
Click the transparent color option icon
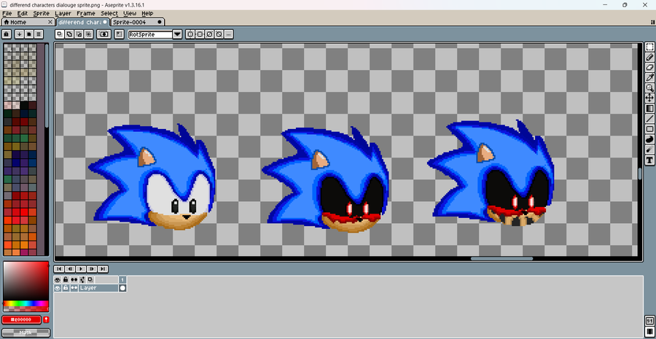point(104,34)
